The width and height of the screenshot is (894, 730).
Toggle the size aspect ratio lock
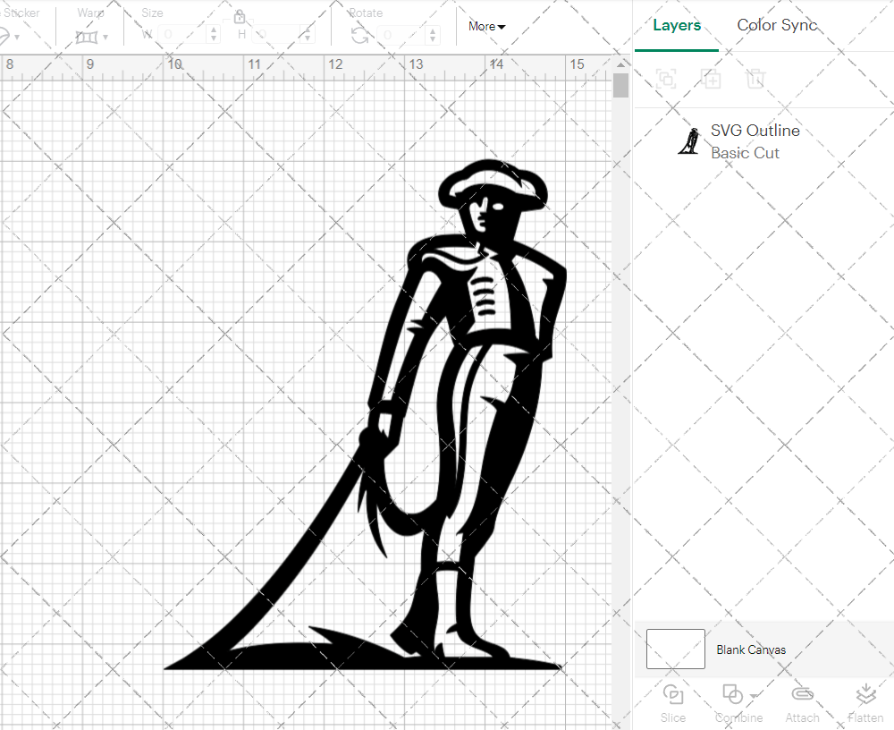(x=240, y=16)
